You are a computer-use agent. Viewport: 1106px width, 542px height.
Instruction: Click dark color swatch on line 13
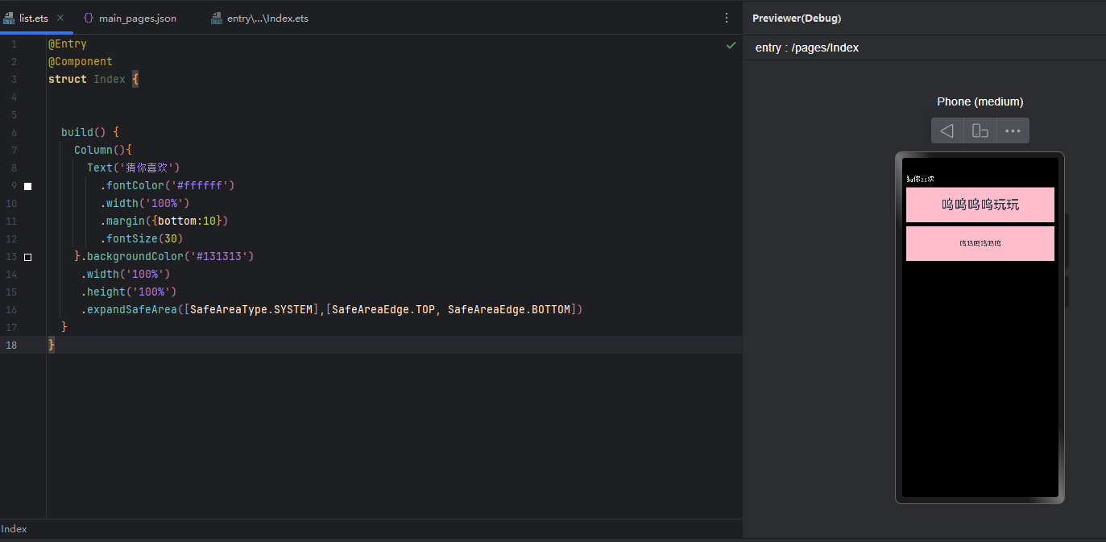point(27,257)
